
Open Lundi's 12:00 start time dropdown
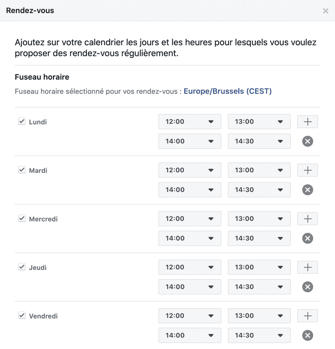point(190,122)
